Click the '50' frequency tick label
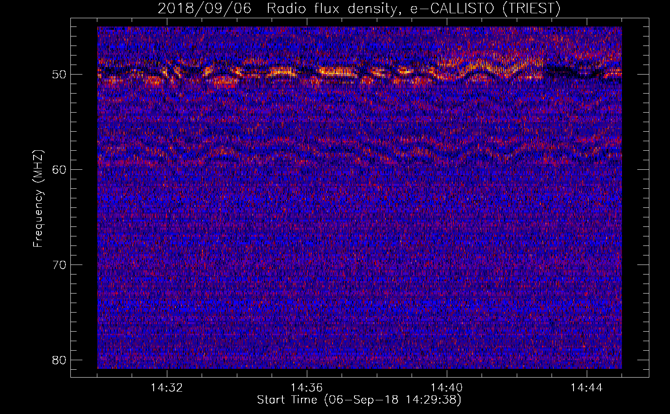 coord(60,75)
